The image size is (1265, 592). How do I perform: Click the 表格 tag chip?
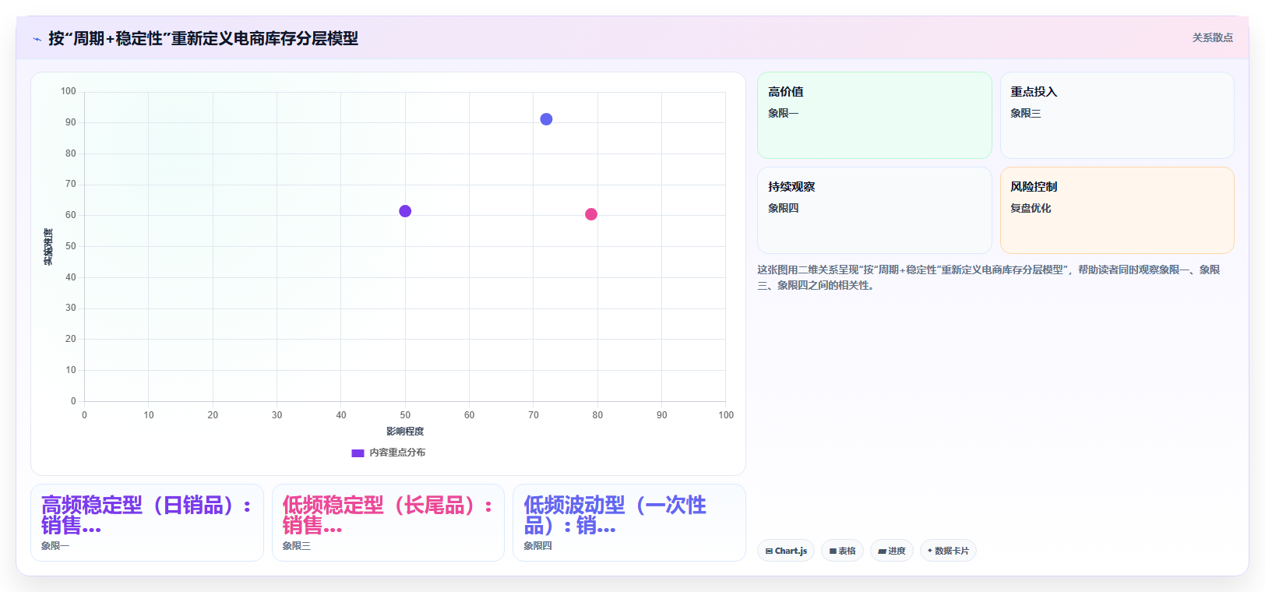pos(842,551)
